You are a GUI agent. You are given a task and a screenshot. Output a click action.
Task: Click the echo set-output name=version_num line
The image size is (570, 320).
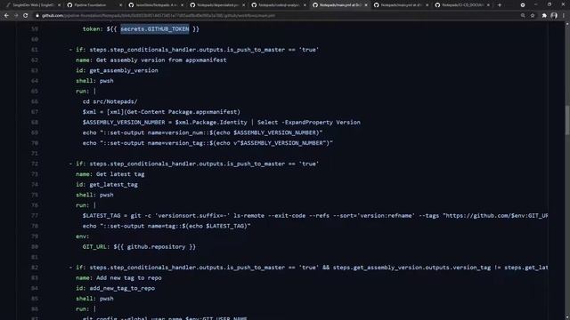click(x=202, y=132)
